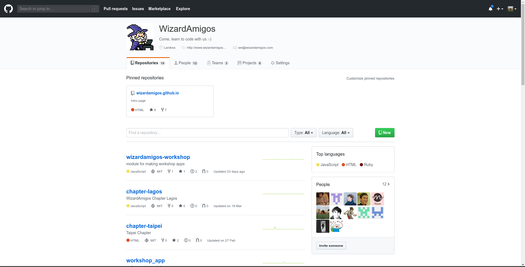Open Marketplace in the header
525x267 pixels.
point(159,9)
